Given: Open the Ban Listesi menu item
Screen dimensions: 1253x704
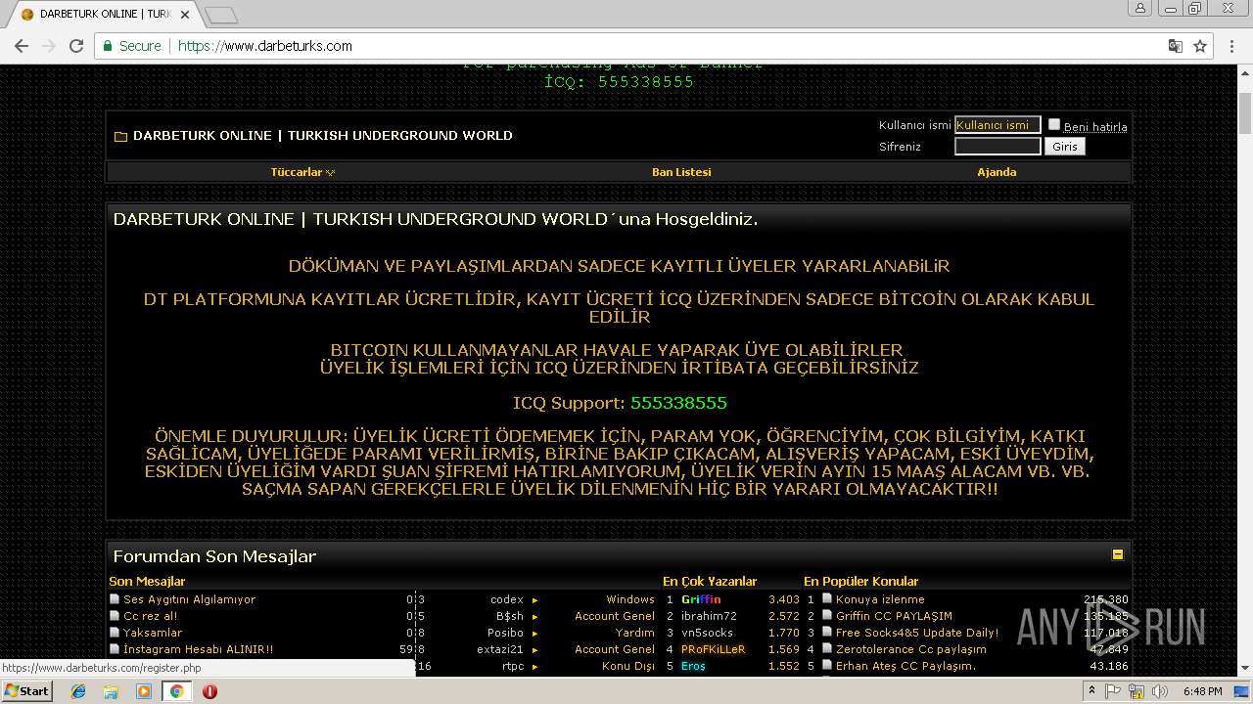Looking at the screenshot, I should [681, 172].
